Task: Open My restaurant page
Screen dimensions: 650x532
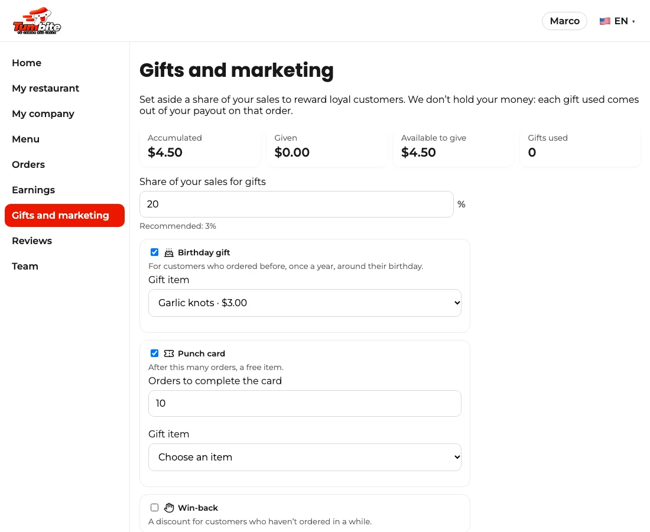Action: click(45, 88)
